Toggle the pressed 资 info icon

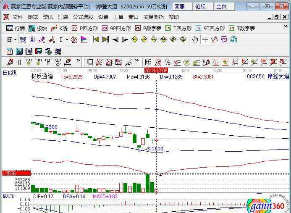(23, 39)
